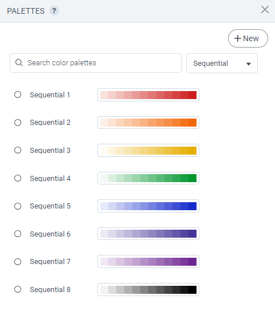Select the Sequential 8 radio button
Viewport: 275px width, 311px height.
(18, 289)
